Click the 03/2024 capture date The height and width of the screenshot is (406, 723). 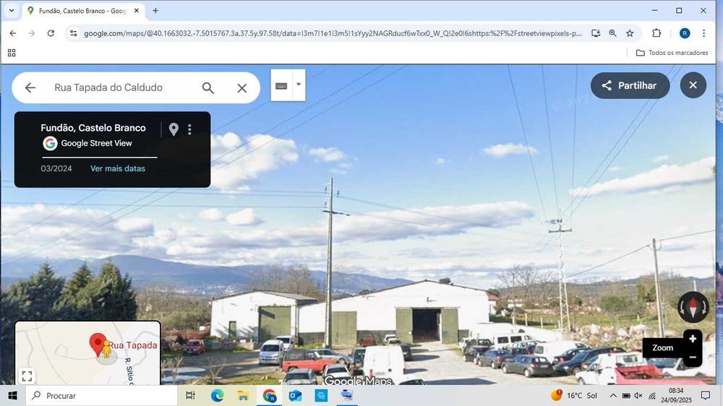point(56,168)
